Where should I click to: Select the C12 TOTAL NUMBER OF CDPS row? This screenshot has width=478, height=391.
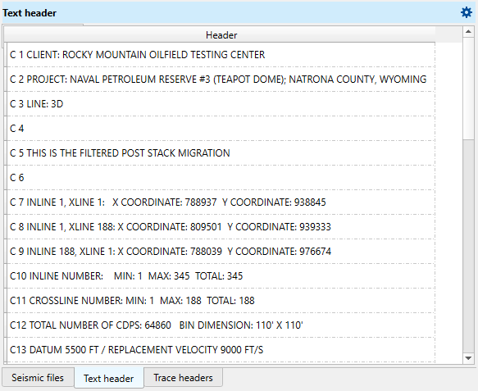coord(221,325)
